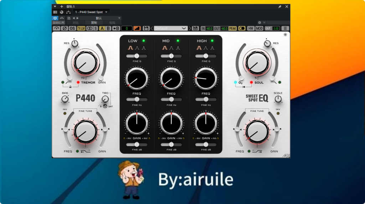
Task: Click the high shelf swap arrows icon on the right
Action: click(x=257, y=151)
